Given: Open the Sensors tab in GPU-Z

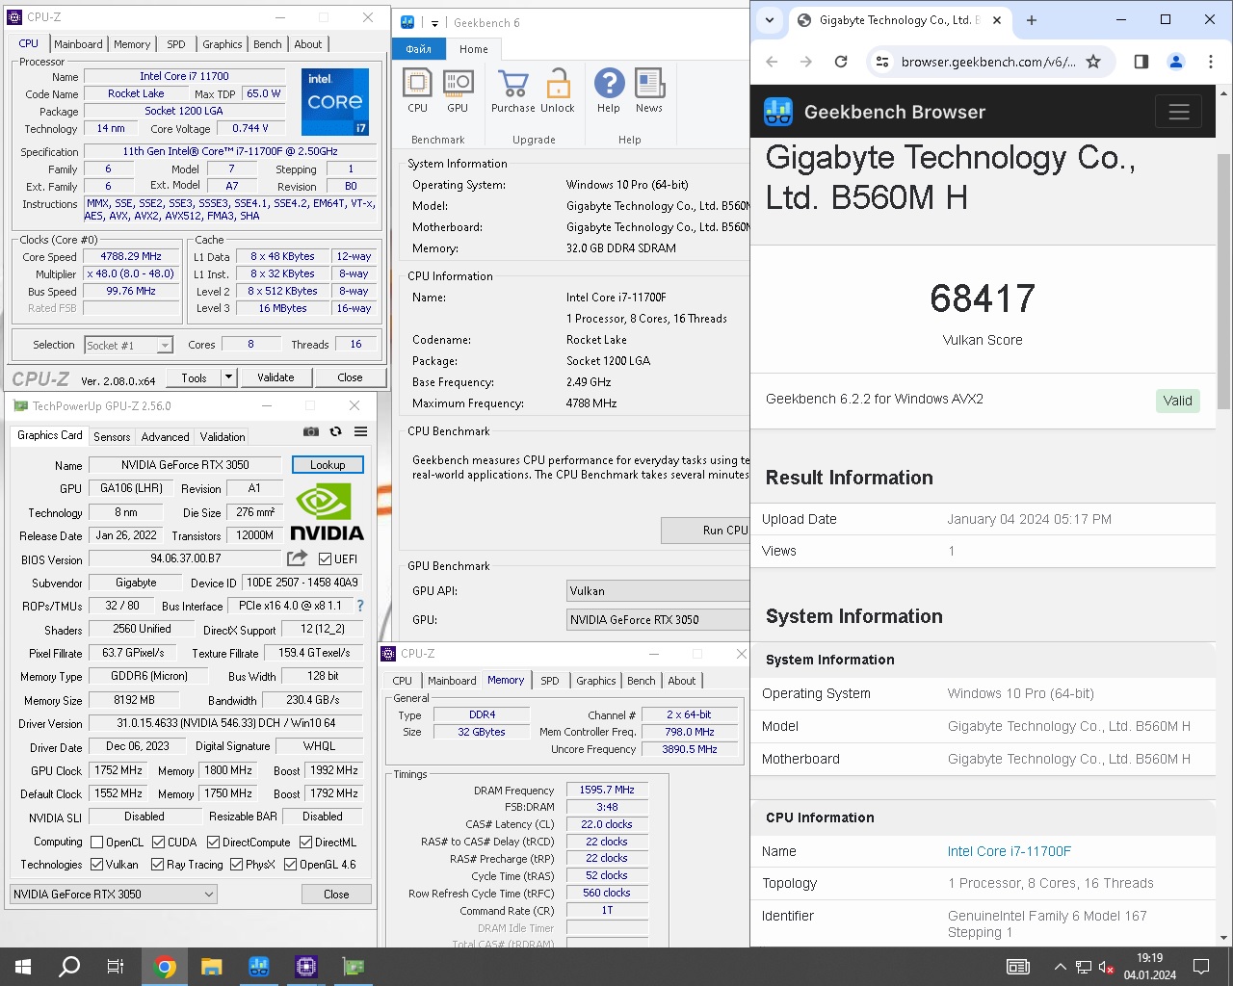Looking at the screenshot, I should (x=112, y=437).
